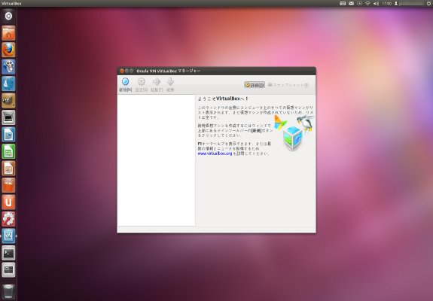Select the Details (詳細) view button
Viewport: 433px width, 301px height.
[255, 85]
